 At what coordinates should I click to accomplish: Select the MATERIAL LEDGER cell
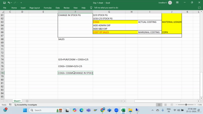(x=172, y=22)
